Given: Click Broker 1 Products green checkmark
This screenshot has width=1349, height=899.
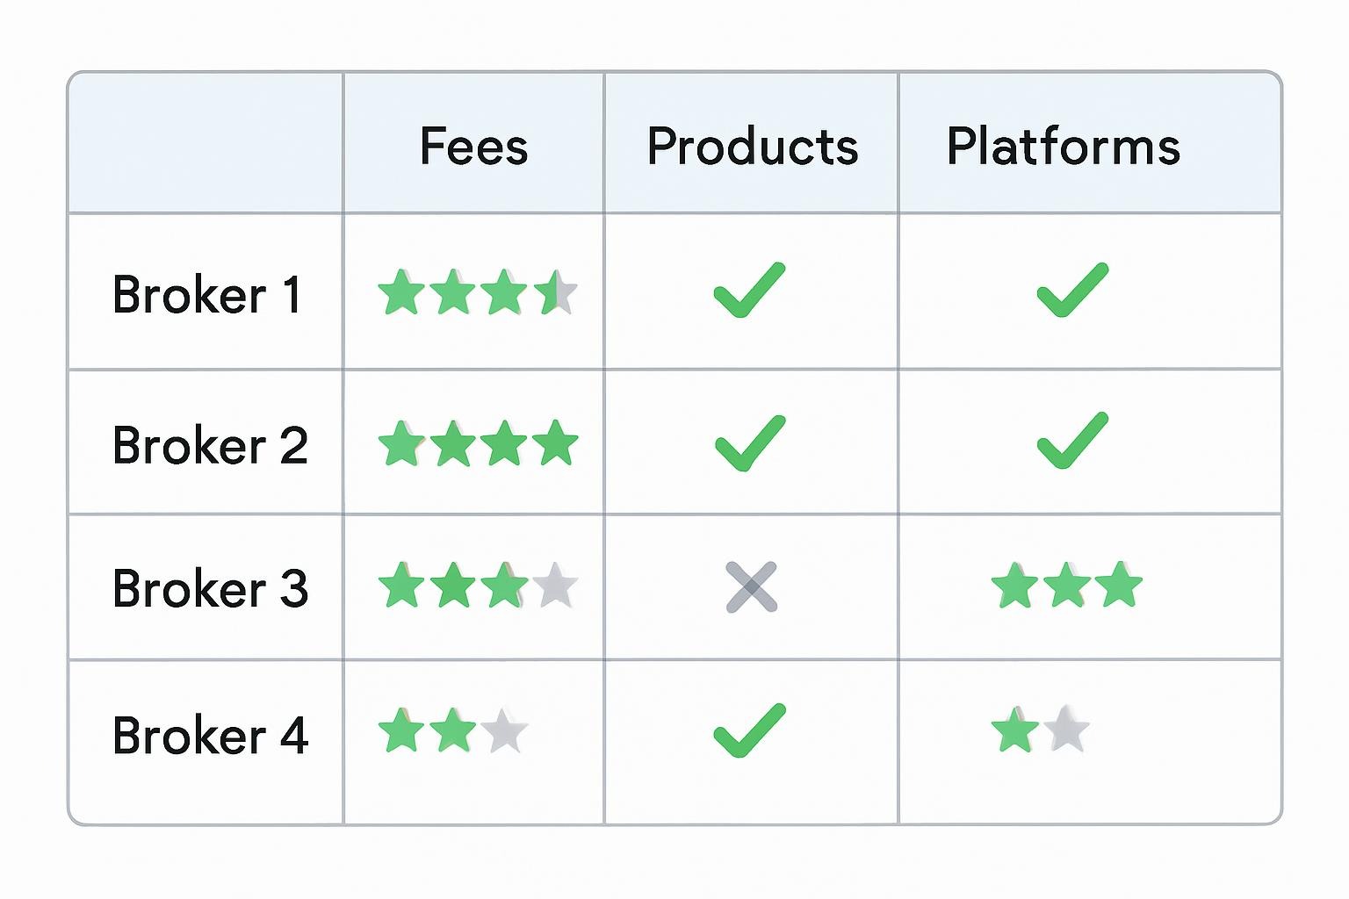Looking at the screenshot, I should [749, 290].
